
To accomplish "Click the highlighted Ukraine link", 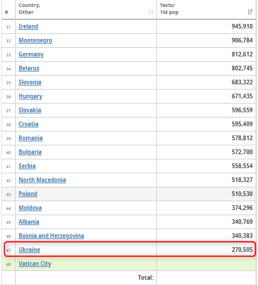I will pyautogui.click(x=30, y=250).
